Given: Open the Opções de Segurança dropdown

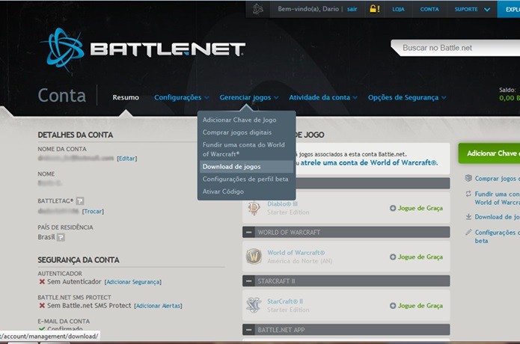Looking at the screenshot, I should [407, 97].
